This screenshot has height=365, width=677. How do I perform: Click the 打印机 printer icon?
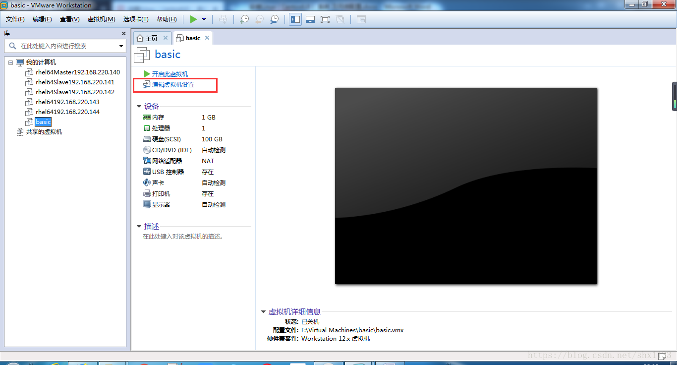coord(147,194)
